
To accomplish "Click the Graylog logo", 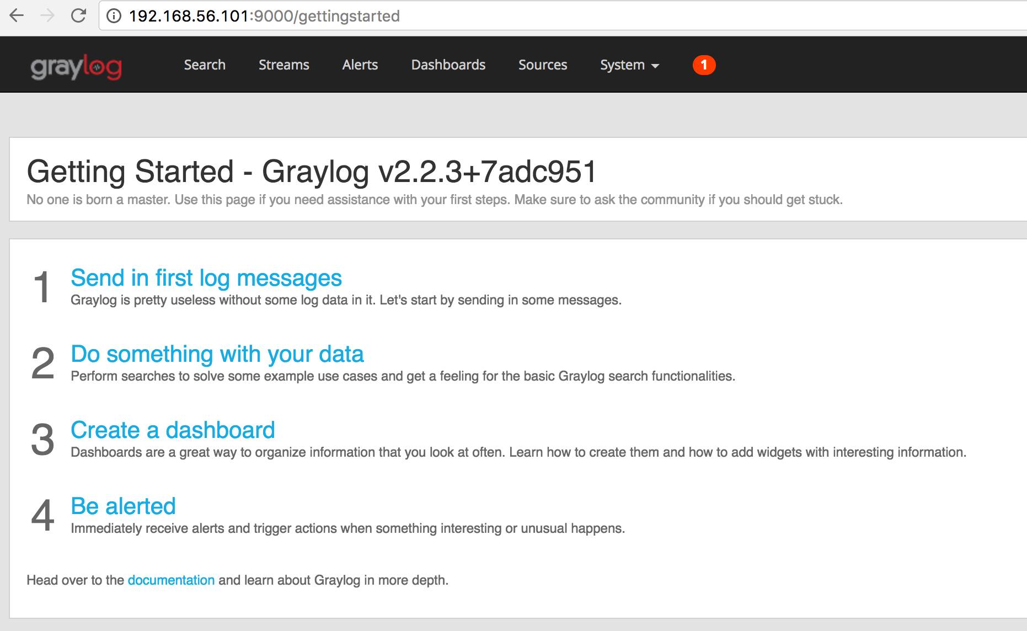I will click(76, 67).
